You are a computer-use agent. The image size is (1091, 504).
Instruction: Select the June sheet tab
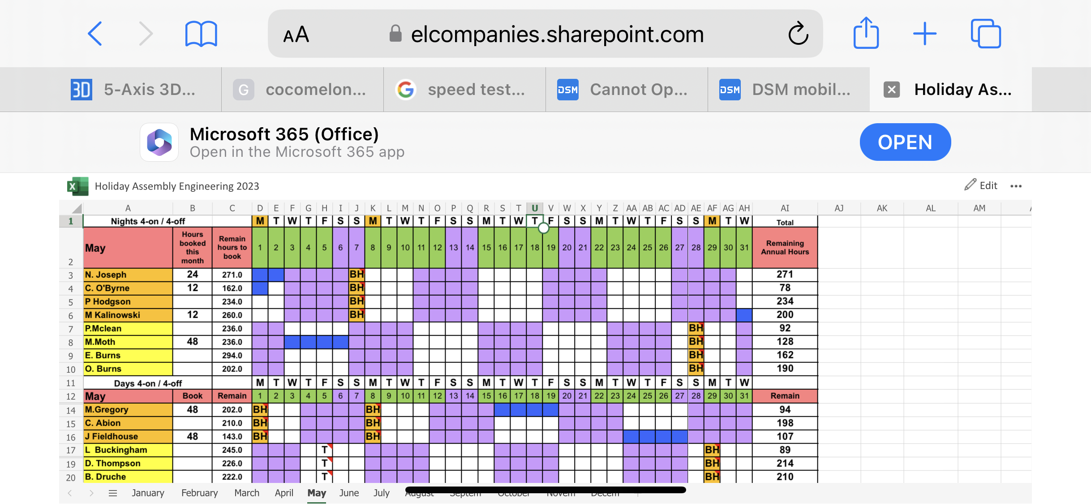[349, 493]
